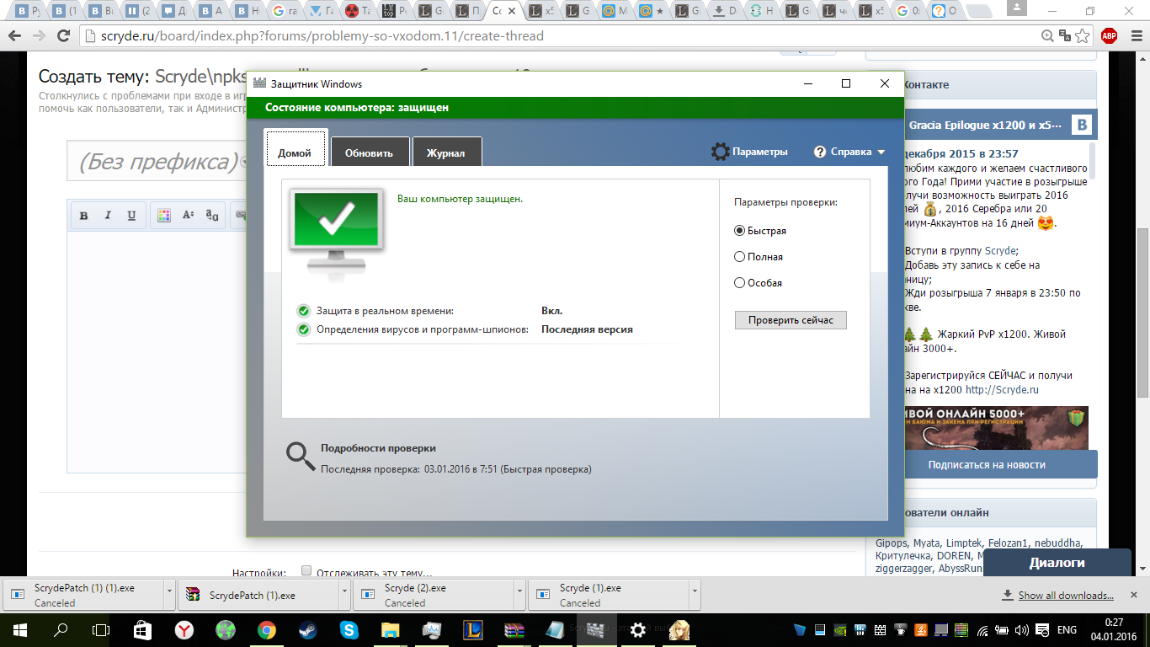Select the Быстрая scan option
This screenshot has width=1150, height=647.
point(740,231)
